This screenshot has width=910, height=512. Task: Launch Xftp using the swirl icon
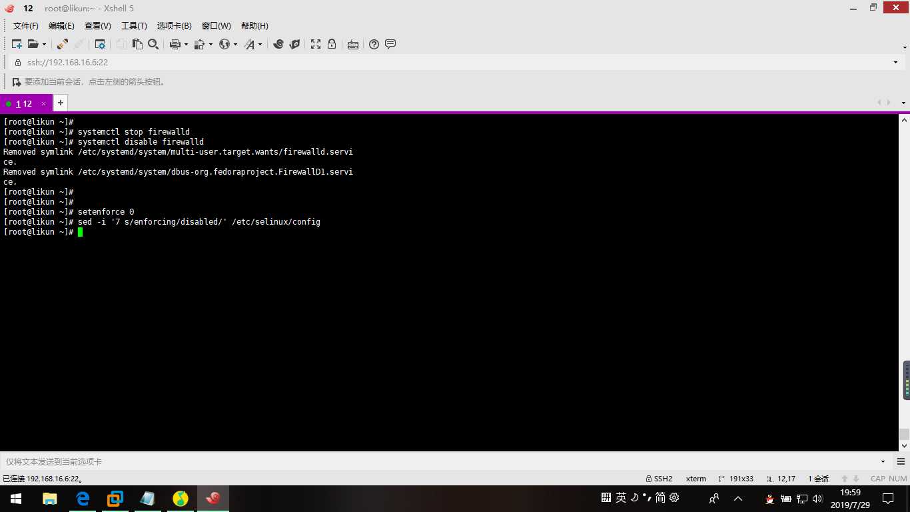click(x=278, y=44)
